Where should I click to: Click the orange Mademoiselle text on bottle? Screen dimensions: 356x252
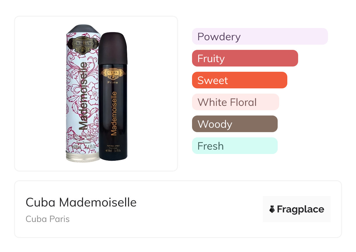pyautogui.click(x=114, y=114)
